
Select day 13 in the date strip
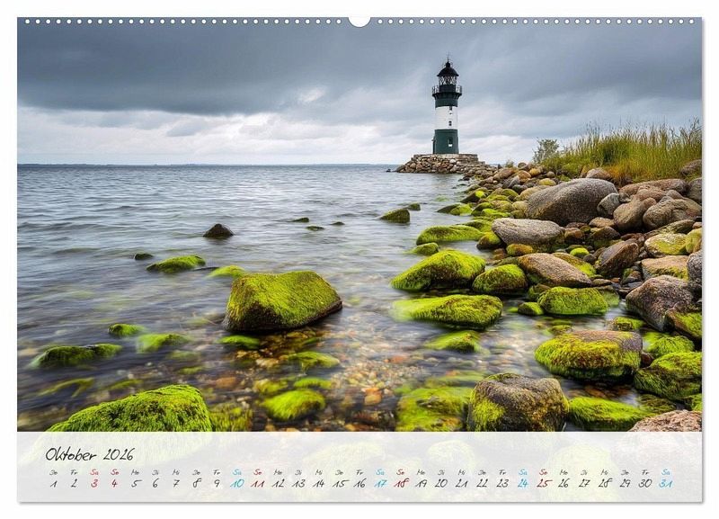(x=298, y=483)
